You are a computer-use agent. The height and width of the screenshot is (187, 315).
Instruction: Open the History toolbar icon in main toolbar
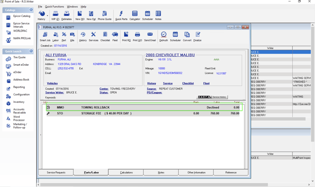coord(41,16)
